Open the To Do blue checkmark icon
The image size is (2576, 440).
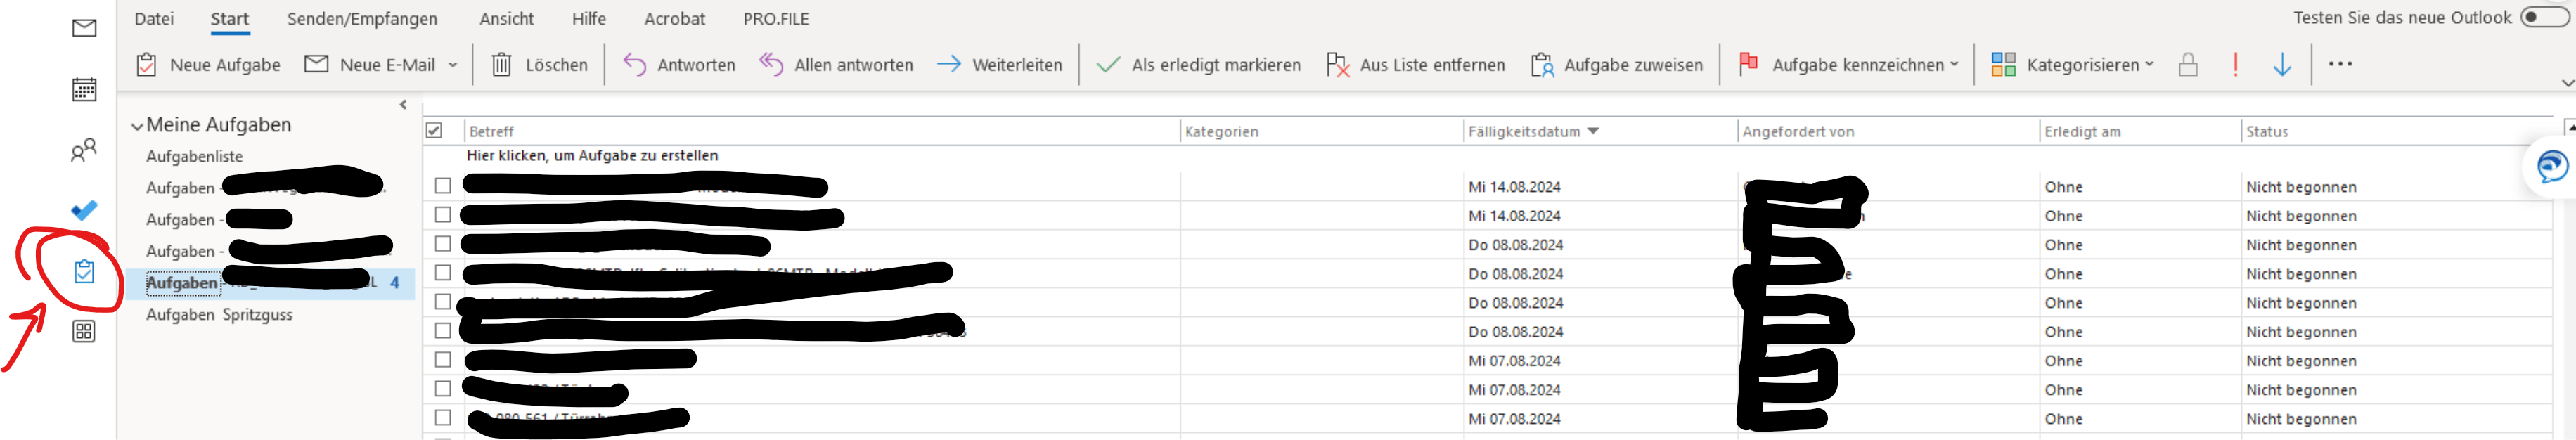[x=84, y=210]
